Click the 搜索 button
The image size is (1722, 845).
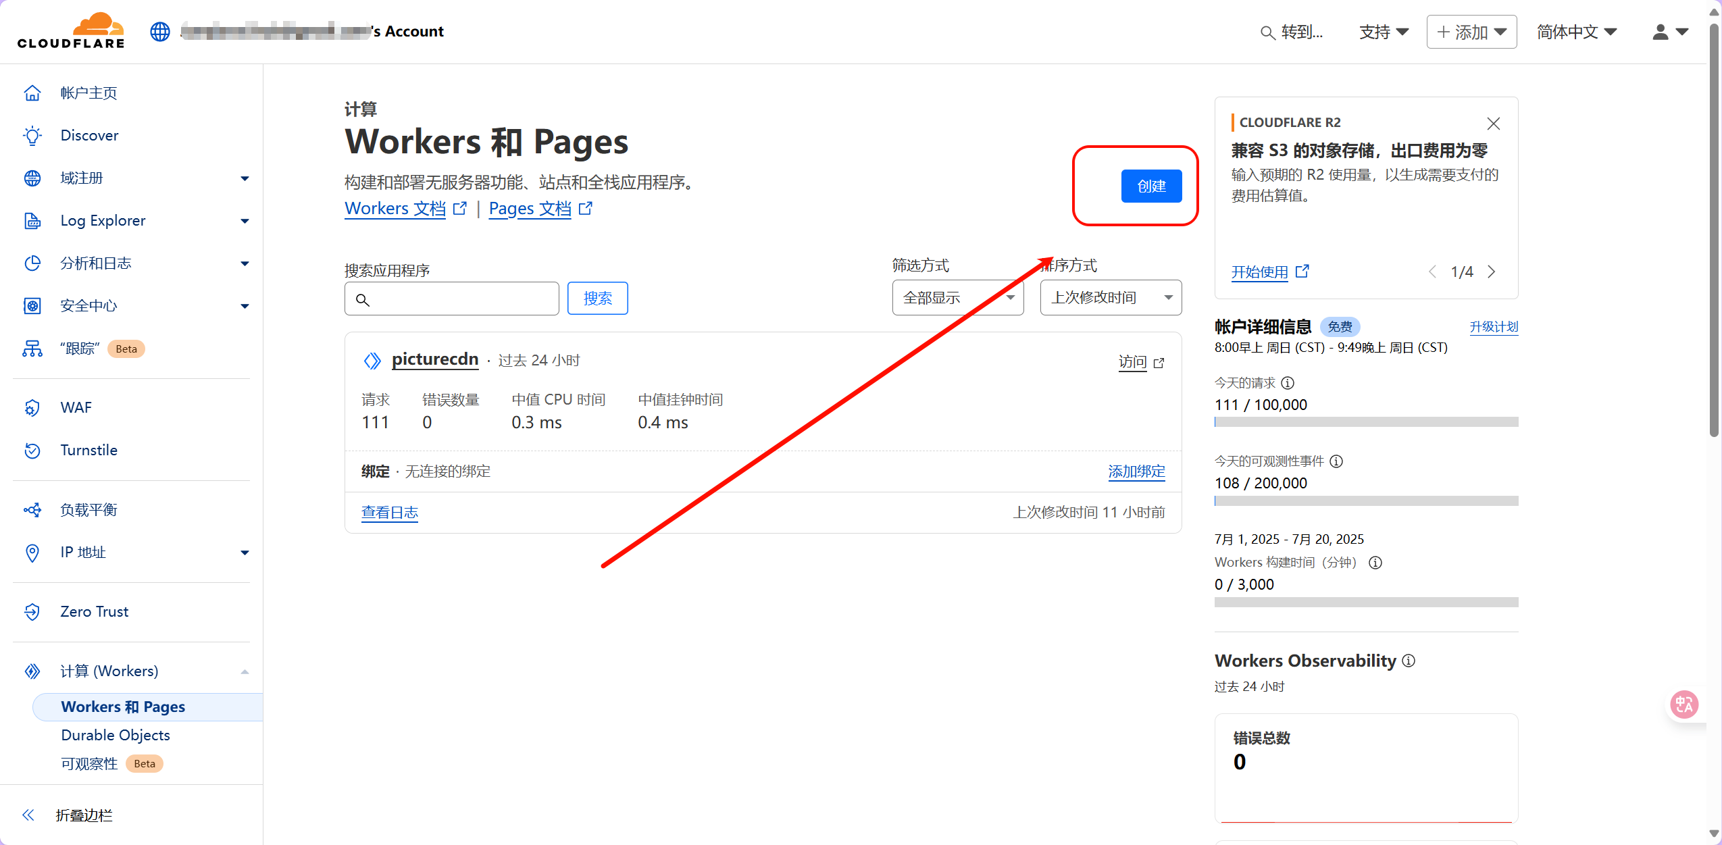point(597,298)
